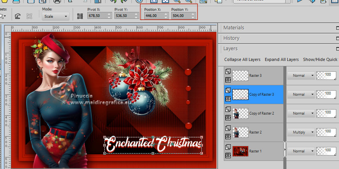
Task: Click the Zoom out magnifier icon
Action: pyautogui.click(x=177, y=1)
